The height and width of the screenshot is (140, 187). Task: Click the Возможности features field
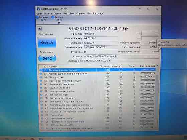tap(122, 61)
